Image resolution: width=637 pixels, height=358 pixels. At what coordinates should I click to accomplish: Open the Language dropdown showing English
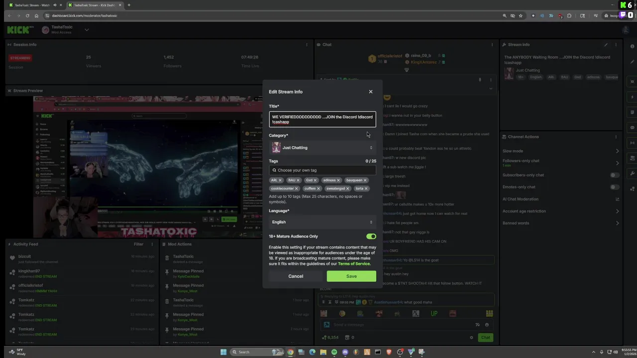[x=322, y=222]
